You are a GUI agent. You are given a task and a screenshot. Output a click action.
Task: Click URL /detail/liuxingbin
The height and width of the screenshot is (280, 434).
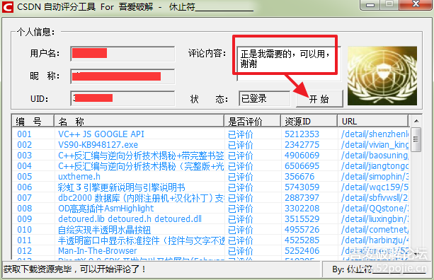[x=375, y=219]
